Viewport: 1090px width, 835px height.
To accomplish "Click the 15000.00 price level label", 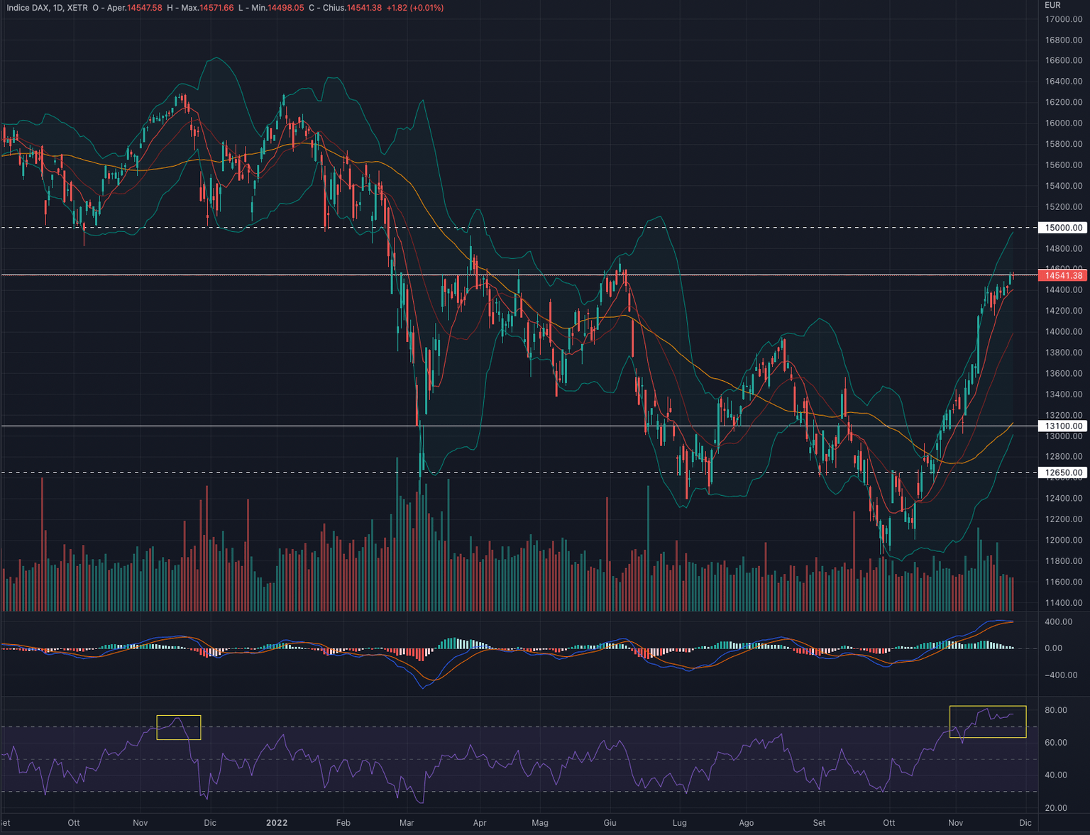I will pos(1064,228).
